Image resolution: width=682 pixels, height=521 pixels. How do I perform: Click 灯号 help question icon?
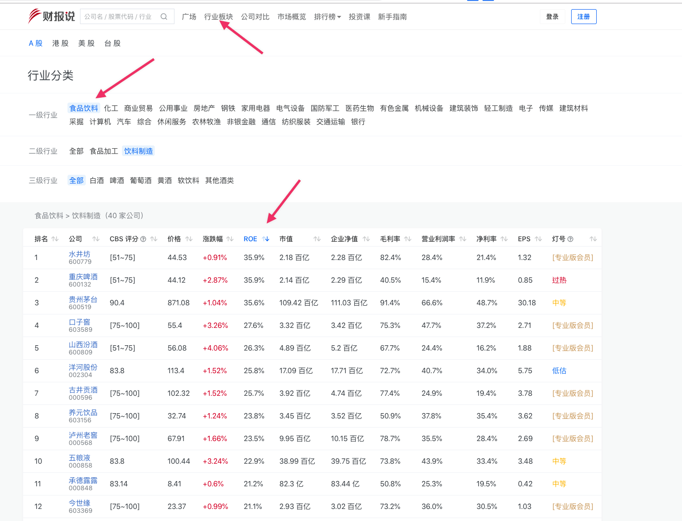click(x=571, y=239)
